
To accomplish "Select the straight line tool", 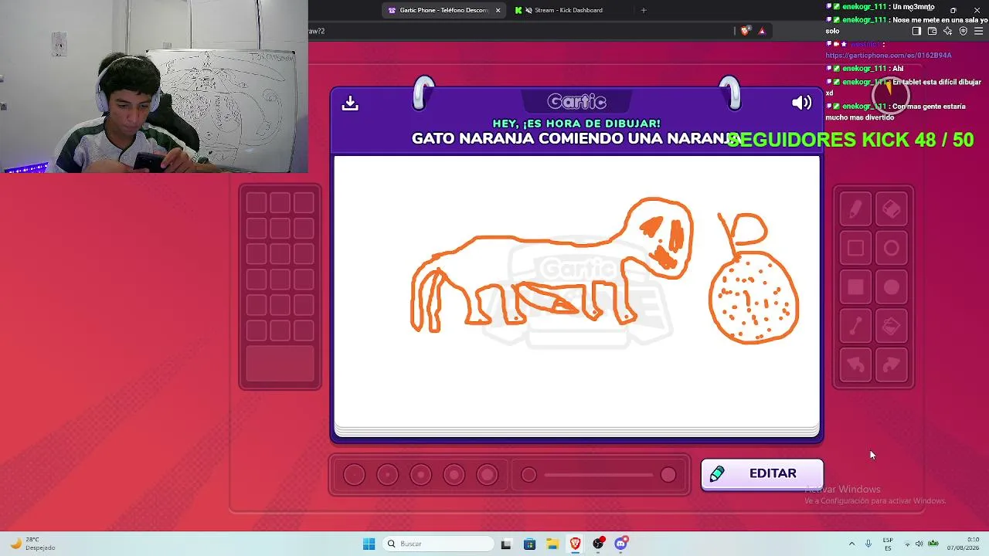I will [x=855, y=327].
